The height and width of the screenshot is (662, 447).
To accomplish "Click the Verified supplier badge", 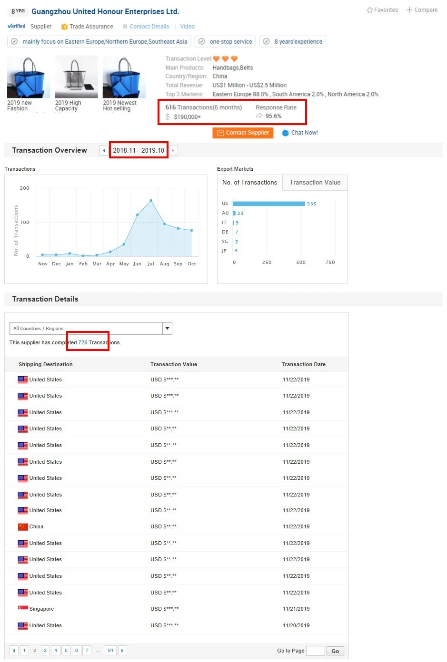I will (17, 26).
